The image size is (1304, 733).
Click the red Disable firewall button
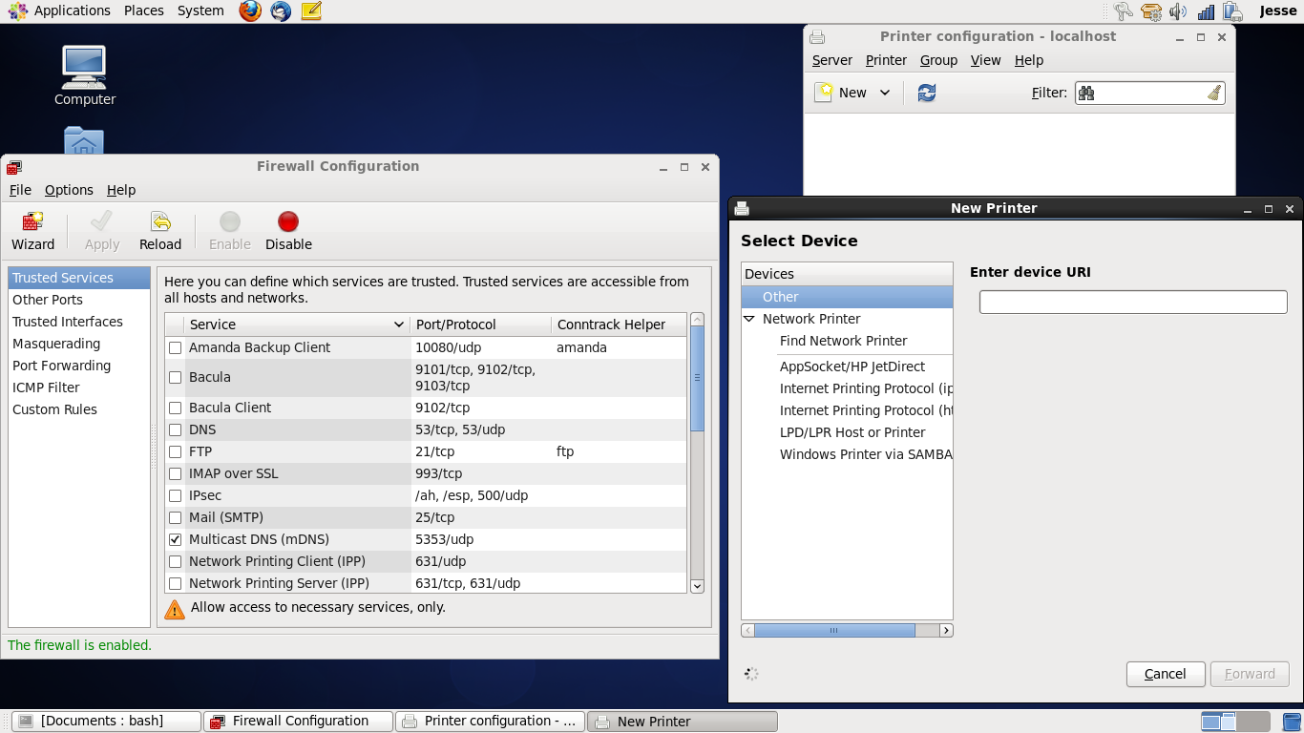(288, 231)
